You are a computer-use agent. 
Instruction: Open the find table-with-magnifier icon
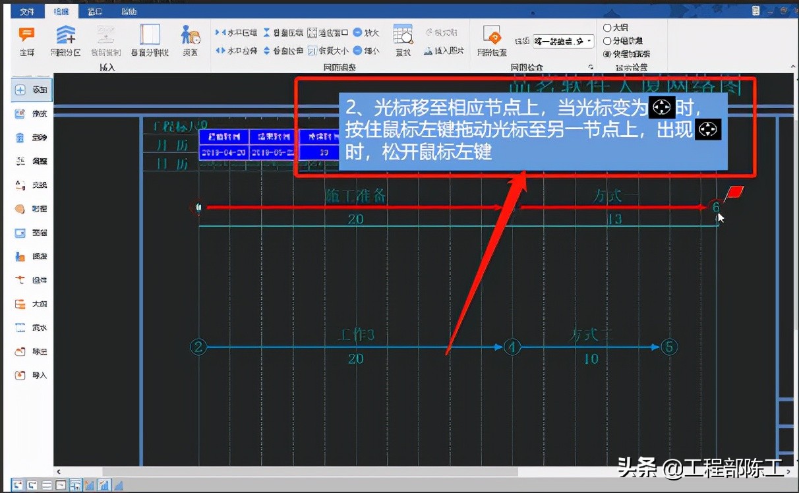coord(403,34)
